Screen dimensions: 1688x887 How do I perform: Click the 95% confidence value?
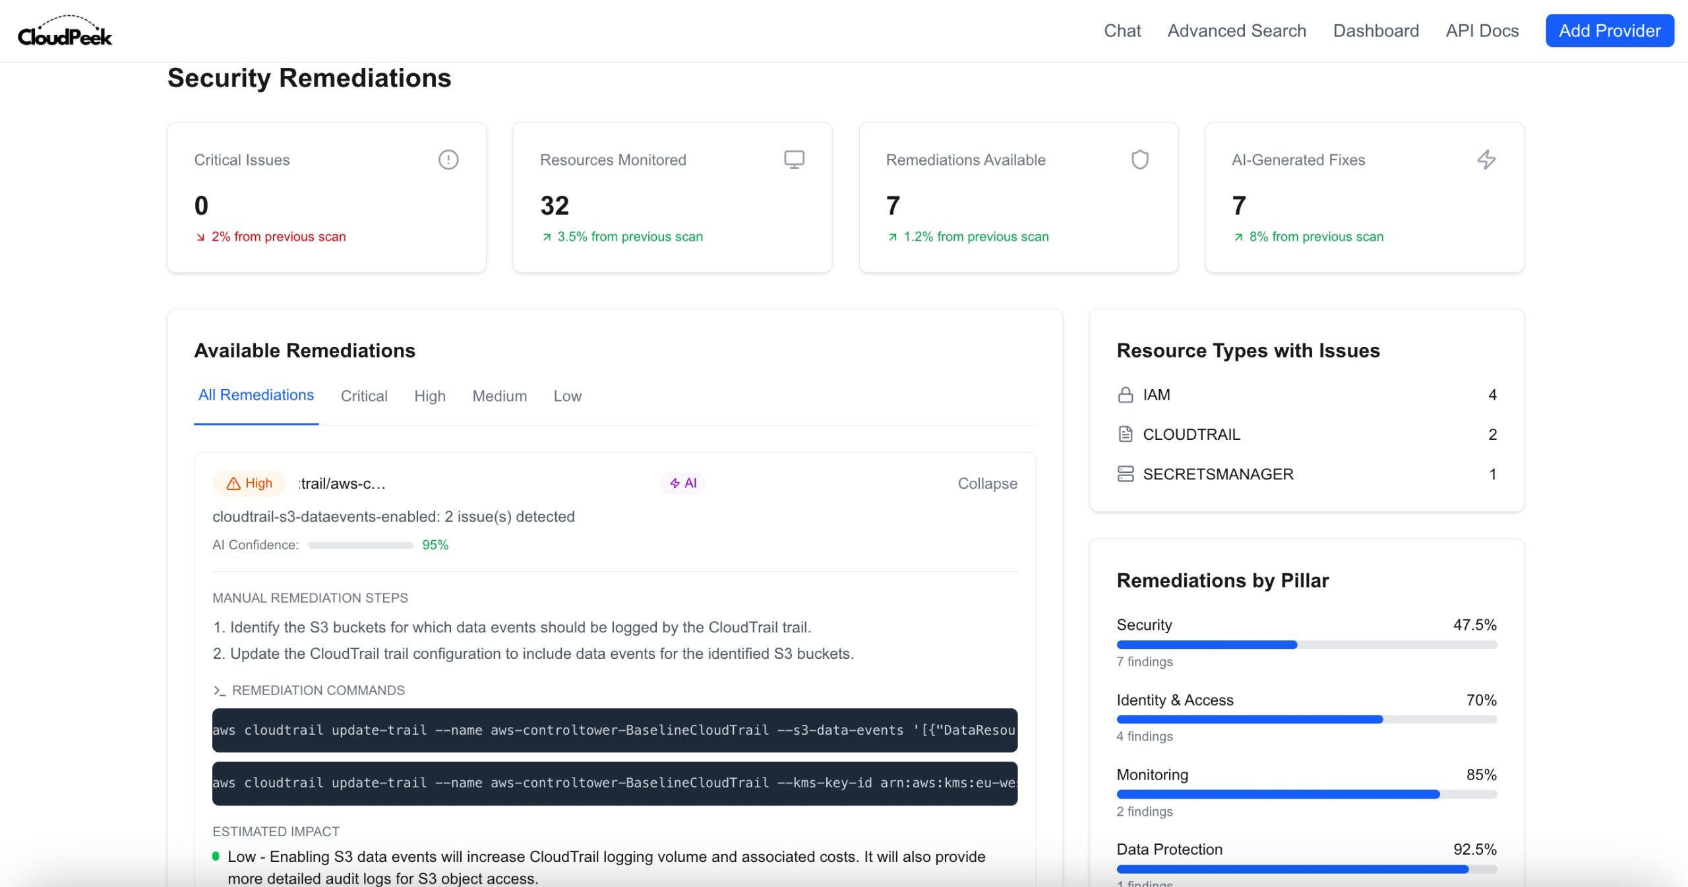435,545
